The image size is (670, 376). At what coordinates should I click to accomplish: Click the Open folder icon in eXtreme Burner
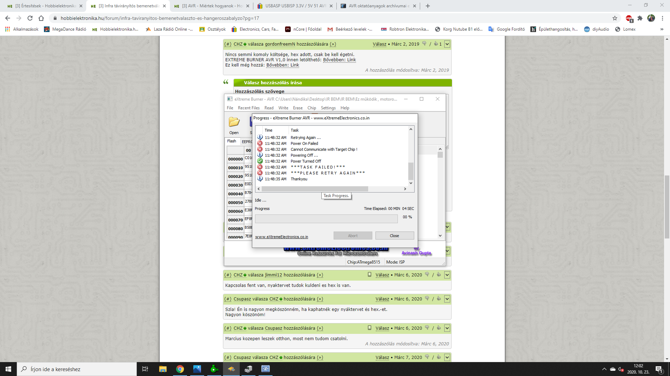pos(234,122)
